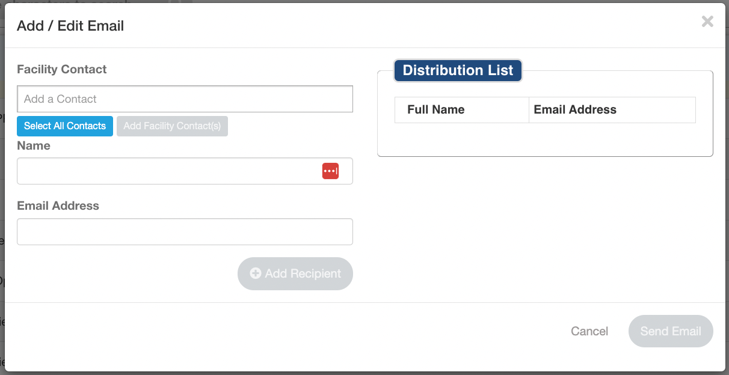
Task: Click the Add Facility Contact(s) button
Action: pyautogui.click(x=172, y=126)
